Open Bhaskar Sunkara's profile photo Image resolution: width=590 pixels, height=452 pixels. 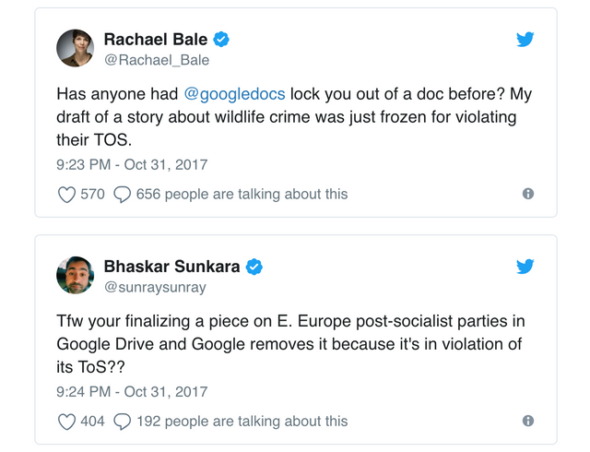tap(75, 275)
